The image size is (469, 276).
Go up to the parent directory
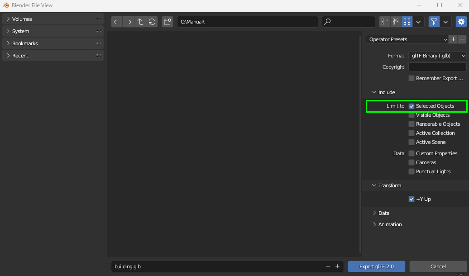tap(140, 21)
